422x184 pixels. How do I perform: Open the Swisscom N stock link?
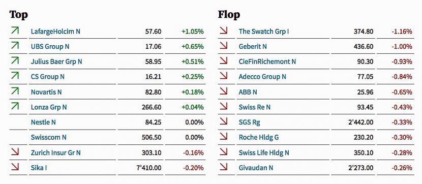coord(48,137)
